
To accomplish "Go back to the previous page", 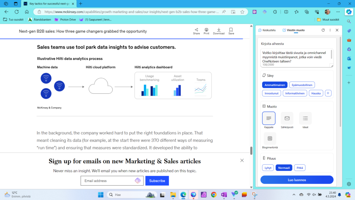I will point(6,12).
